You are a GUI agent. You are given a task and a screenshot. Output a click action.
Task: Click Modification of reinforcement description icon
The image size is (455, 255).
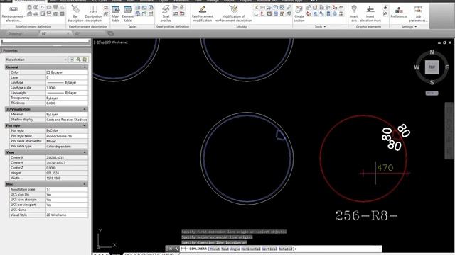tap(233, 13)
